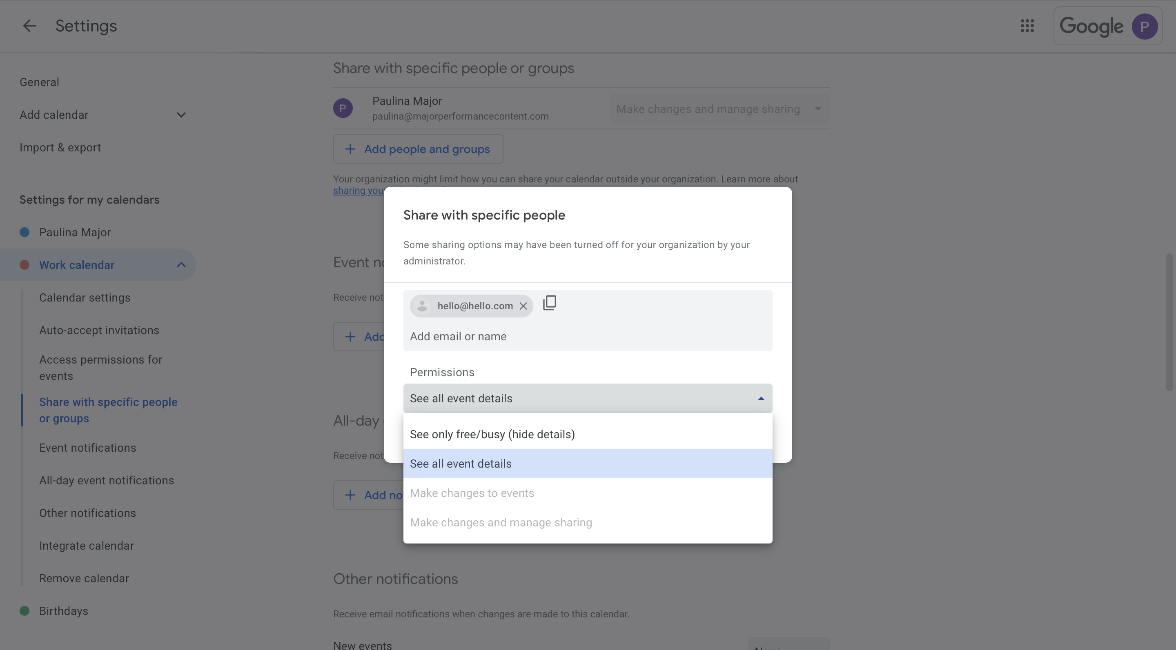Expand the Add calendar section

pyautogui.click(x=181, y=115)
